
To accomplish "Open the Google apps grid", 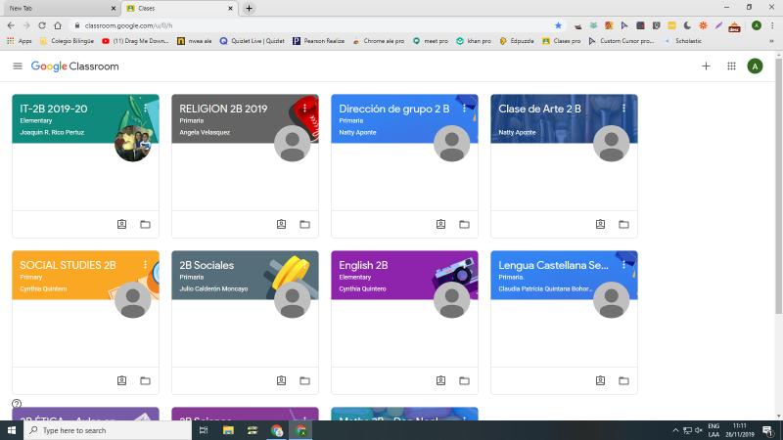I will tap(731, 66).
